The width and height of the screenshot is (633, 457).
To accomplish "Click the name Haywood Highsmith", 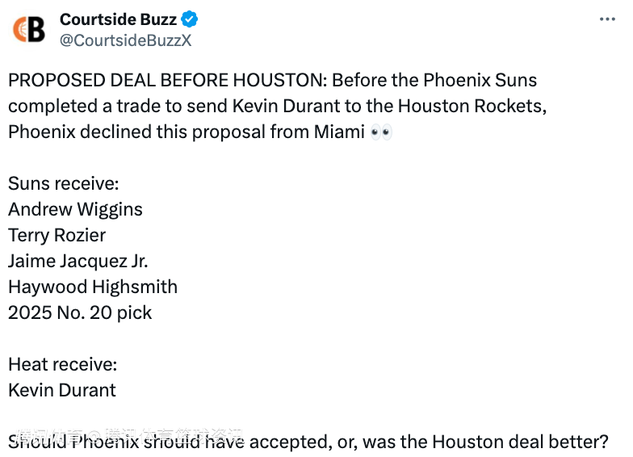I will coord(93,287).
